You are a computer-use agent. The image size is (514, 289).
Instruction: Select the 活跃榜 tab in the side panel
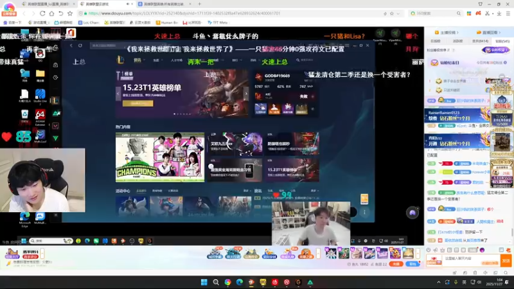tap(457, 41)
